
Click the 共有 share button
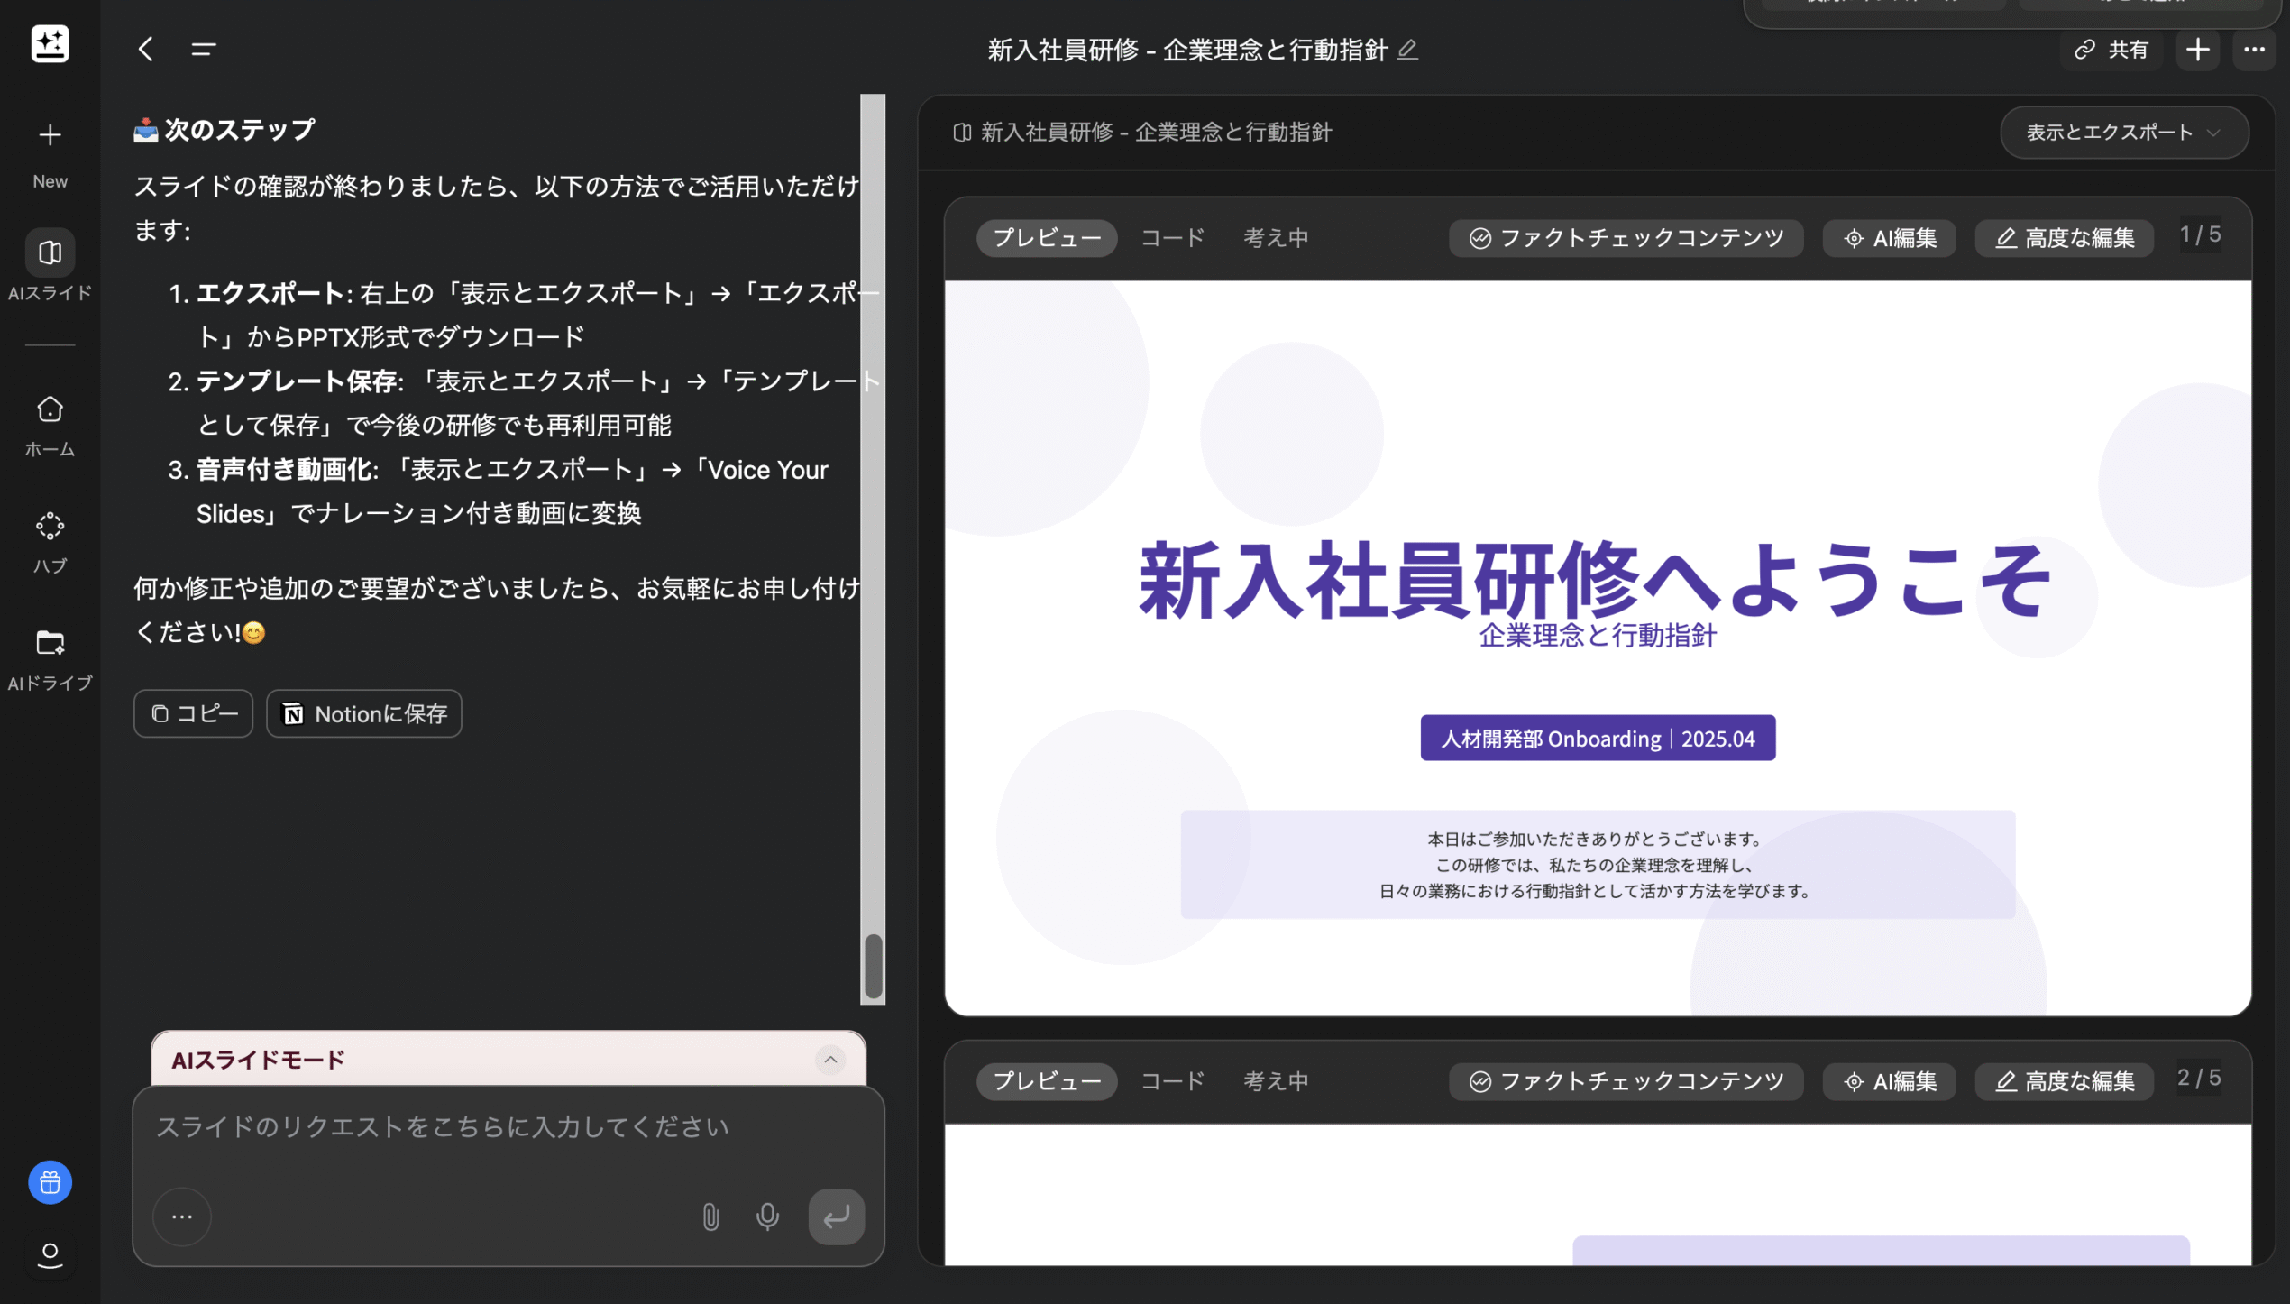coord(2112,50)
